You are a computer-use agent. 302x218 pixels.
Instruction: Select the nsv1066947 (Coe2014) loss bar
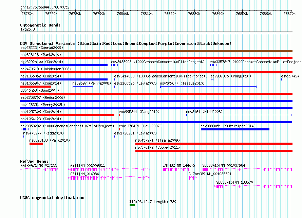[36, 87]
